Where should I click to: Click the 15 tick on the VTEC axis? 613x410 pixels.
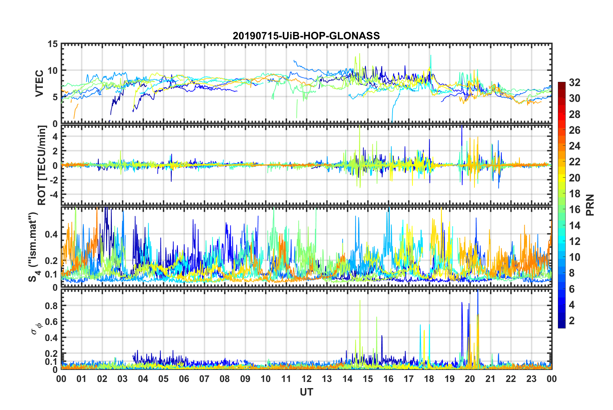[x=53, y=44]
